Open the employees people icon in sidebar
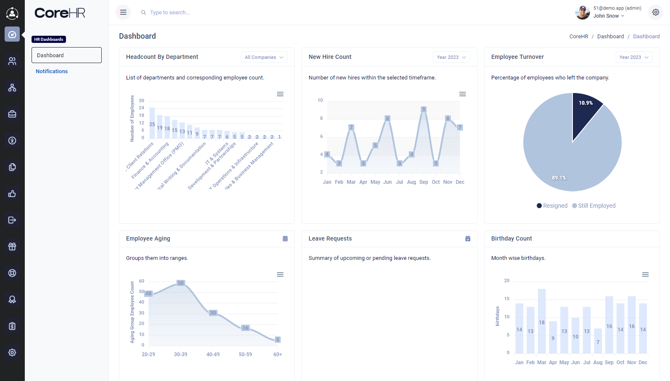This screenshot has height=381, width=670. (12, 61)
